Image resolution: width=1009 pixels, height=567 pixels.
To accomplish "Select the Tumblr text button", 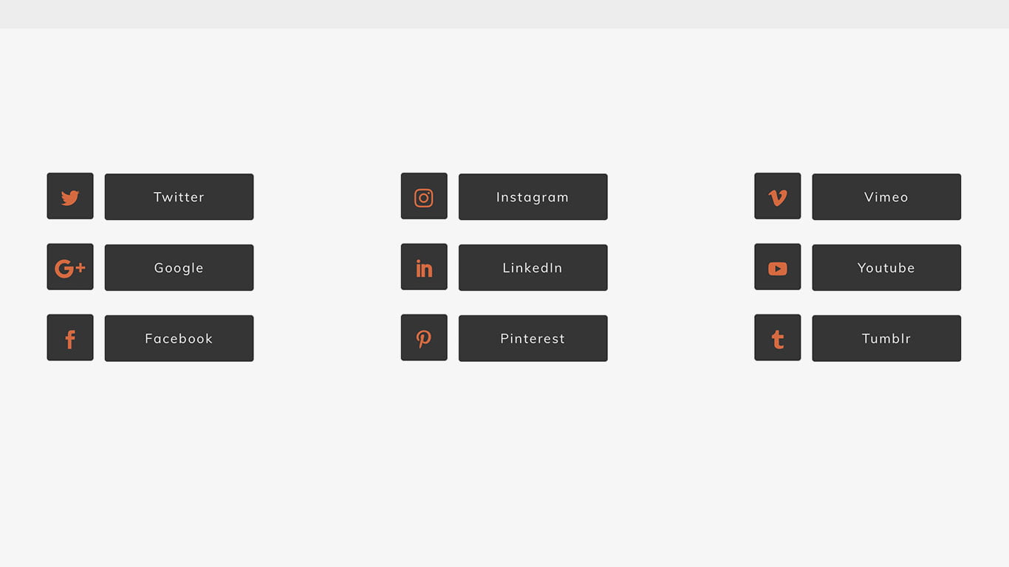I will [886, 339].
